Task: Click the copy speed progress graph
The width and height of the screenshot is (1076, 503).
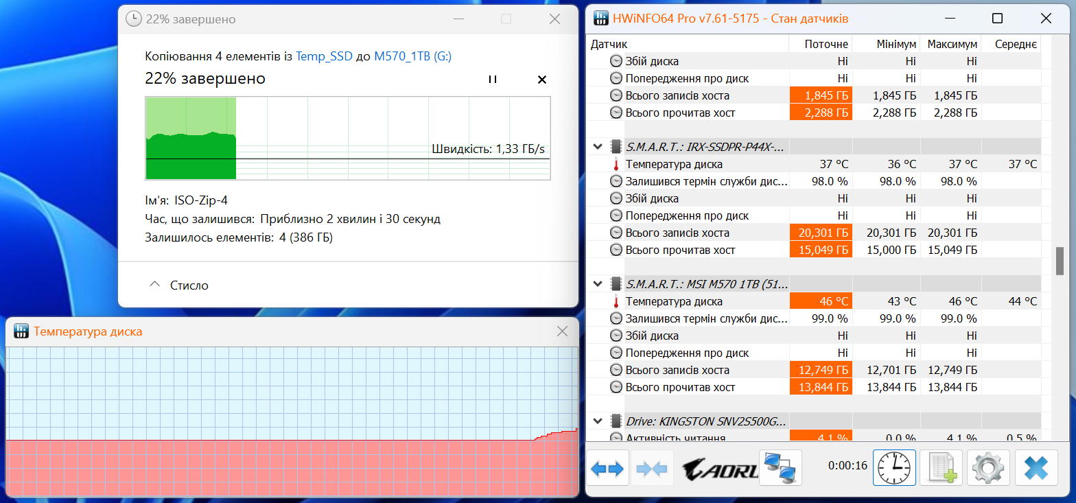Action: (347, 138)
